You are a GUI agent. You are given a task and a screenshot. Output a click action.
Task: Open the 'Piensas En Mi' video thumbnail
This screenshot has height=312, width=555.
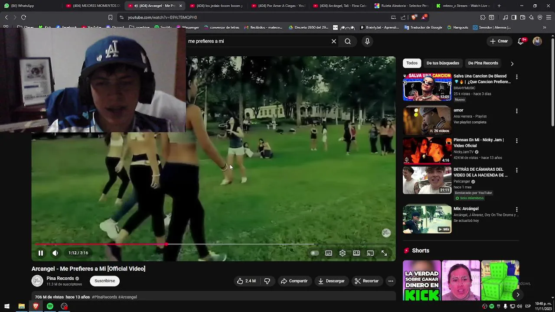[427, 151]
